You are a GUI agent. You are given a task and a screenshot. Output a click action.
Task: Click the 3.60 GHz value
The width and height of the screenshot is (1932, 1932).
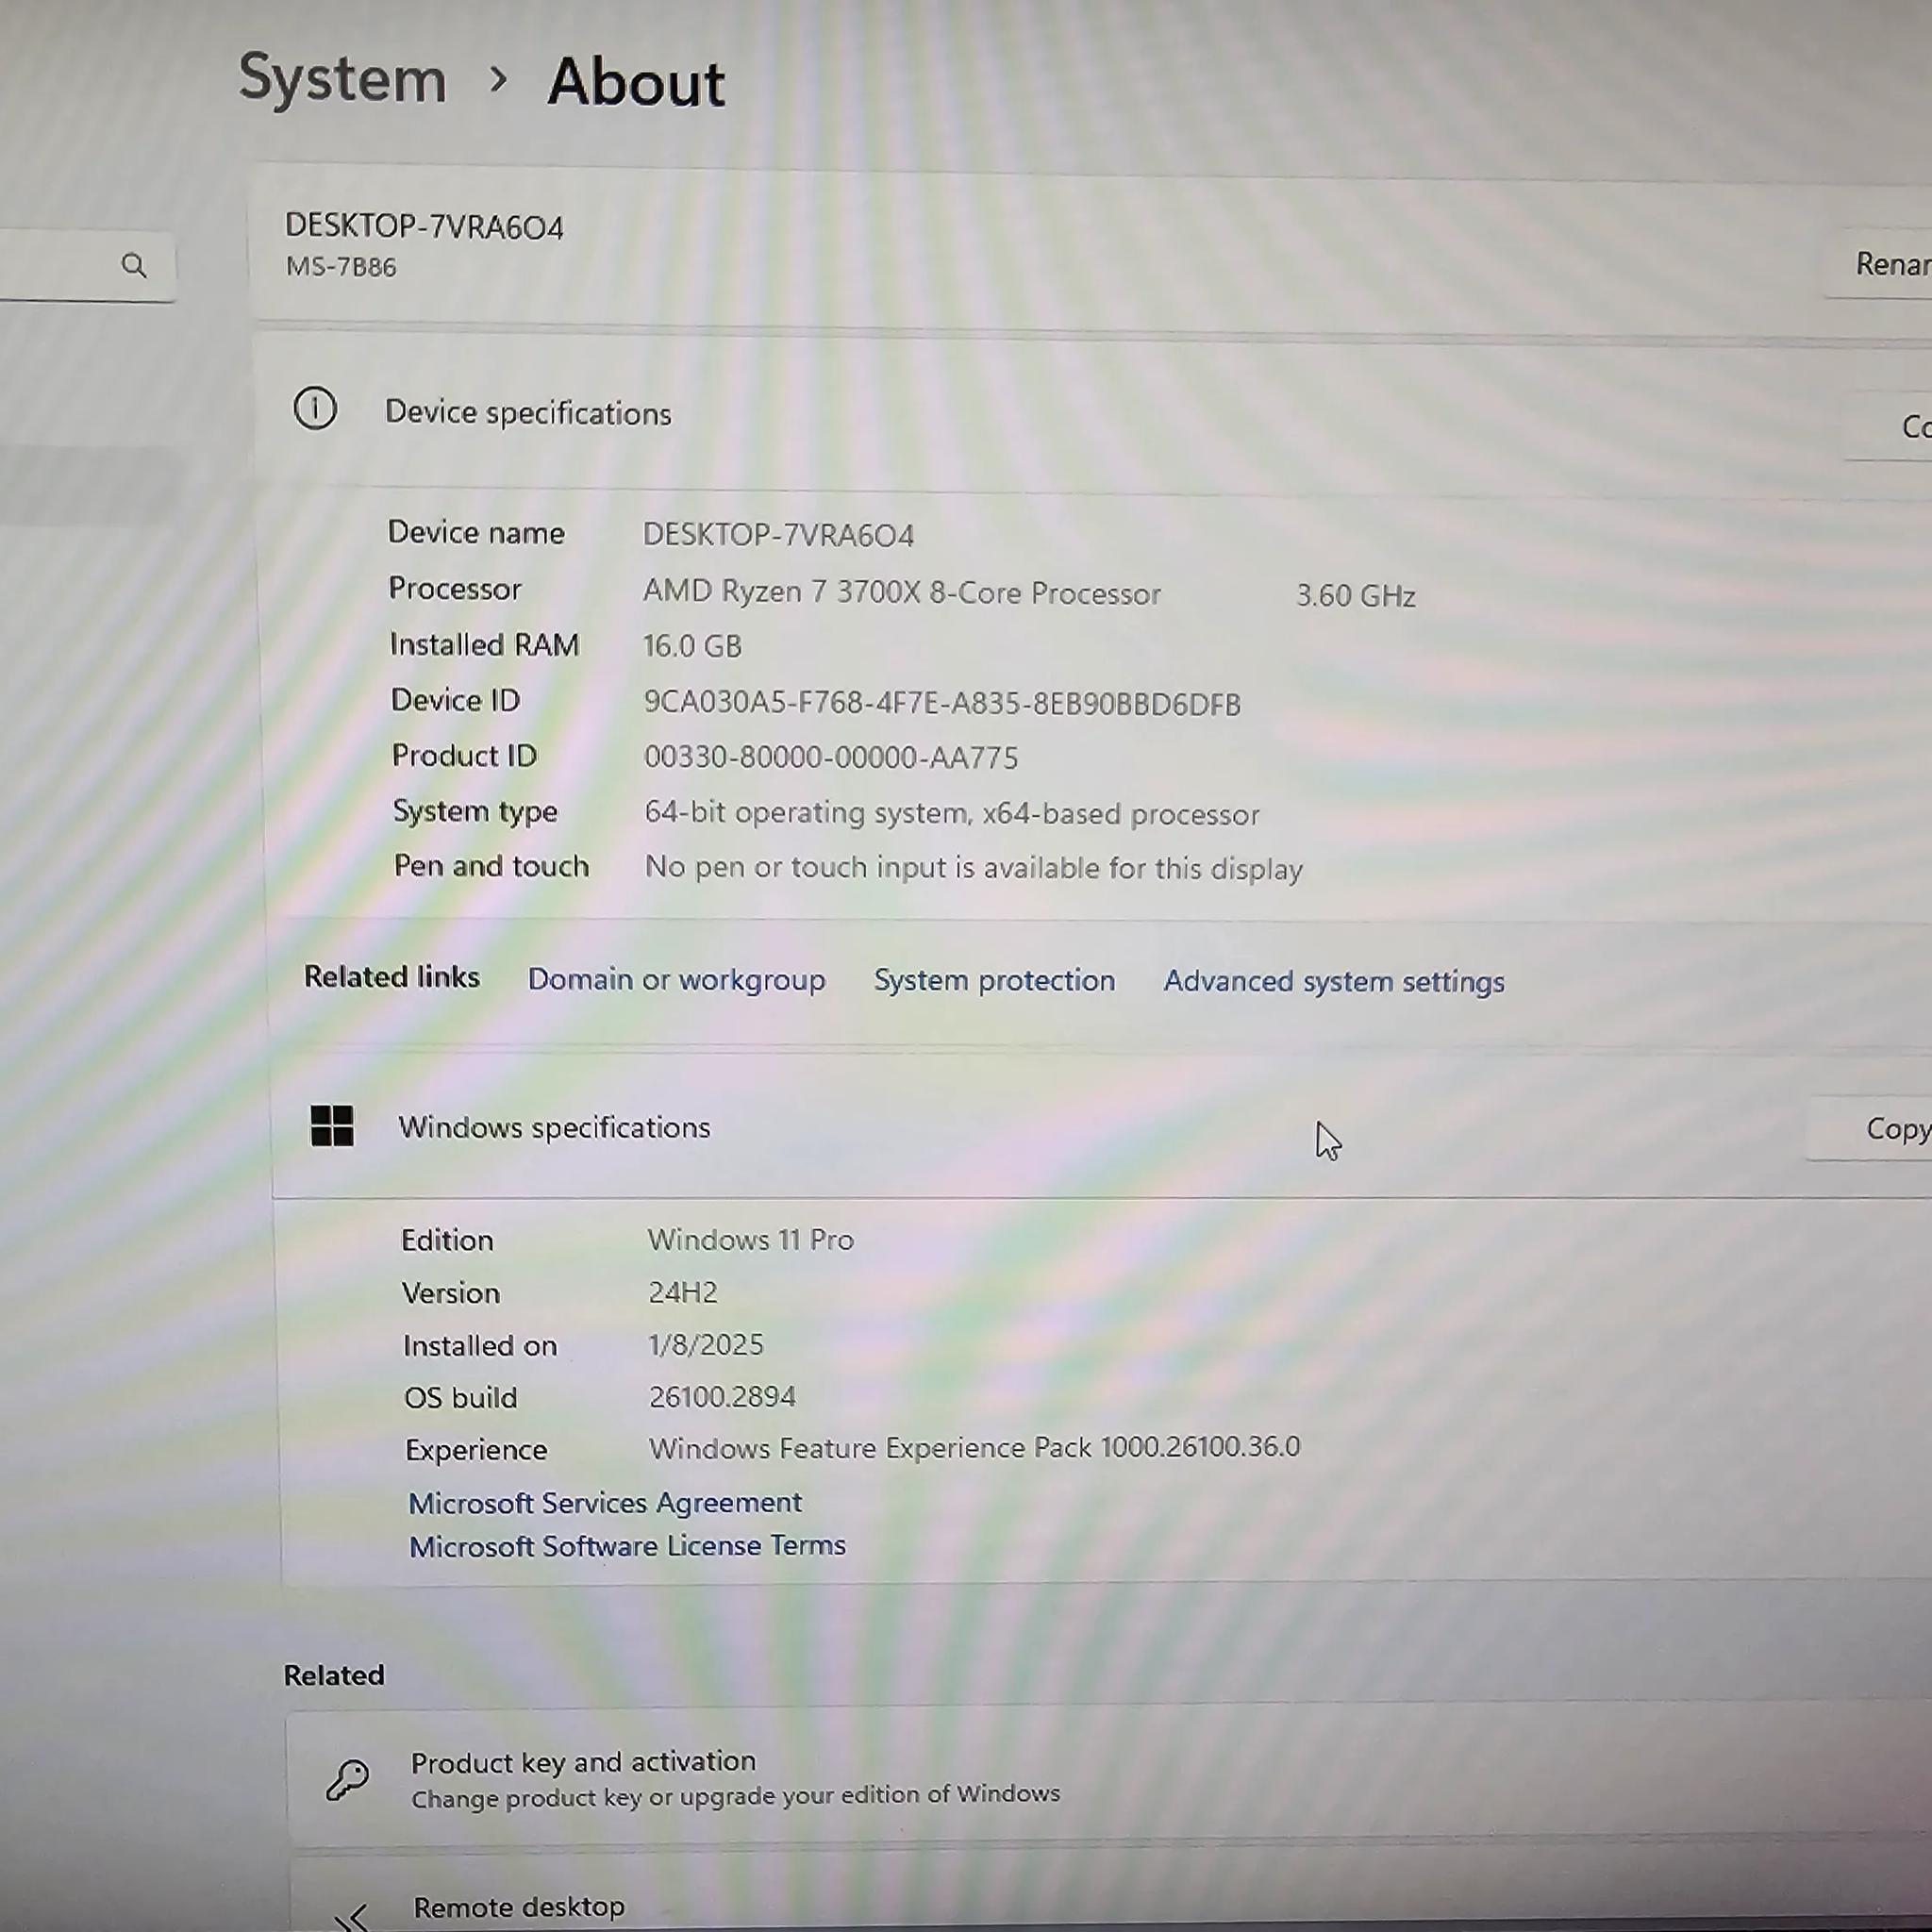(1356, 596)
